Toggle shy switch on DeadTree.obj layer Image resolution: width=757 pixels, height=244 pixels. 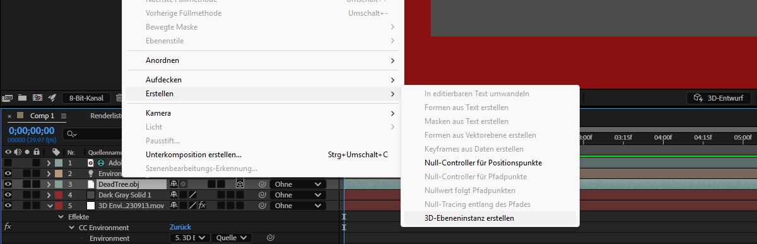click(x=173, y=184)
